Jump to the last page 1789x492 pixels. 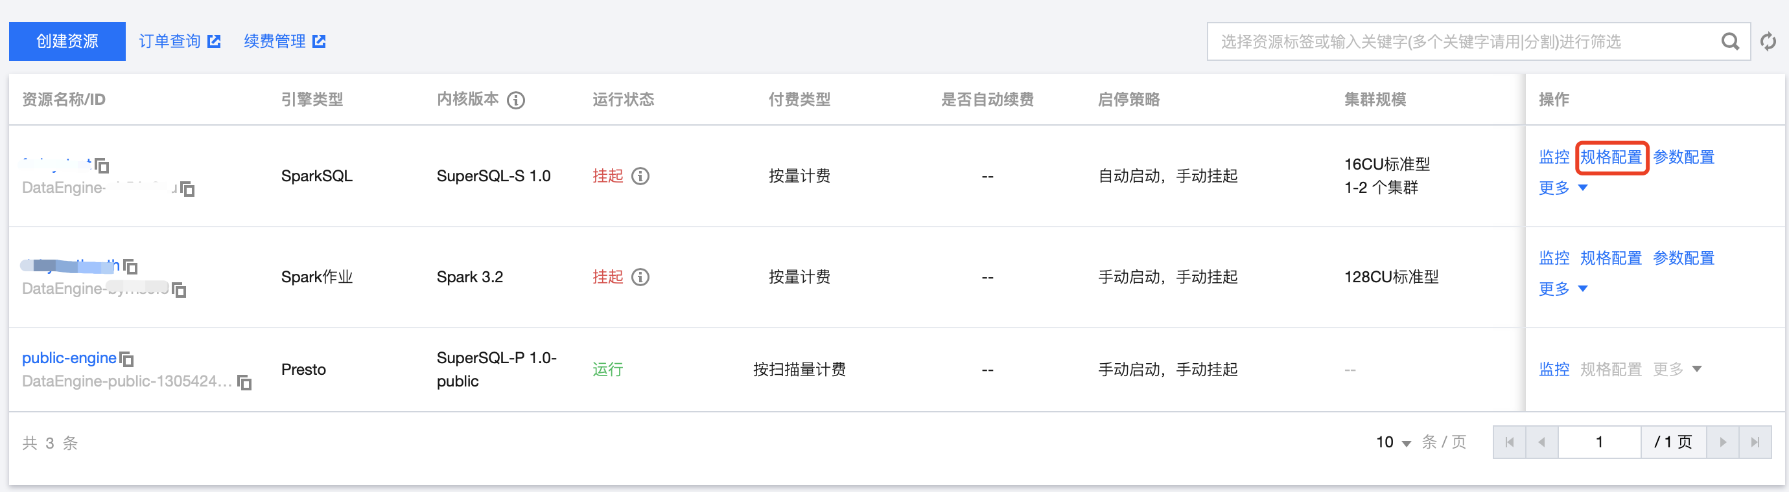(1755, 442)
